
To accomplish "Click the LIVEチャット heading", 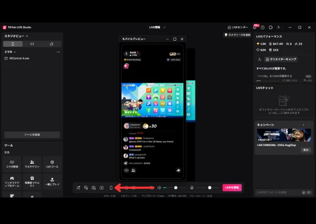I will coord(265,88).
